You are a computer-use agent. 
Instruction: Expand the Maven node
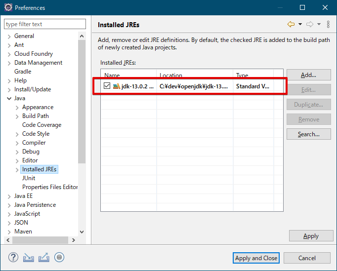[x=9, y=232]
